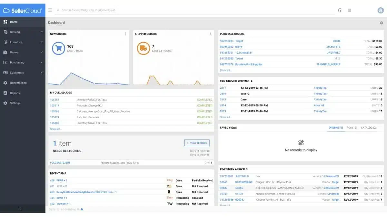Image resolution: width=387 pixels, height=217 pixels.
Task: Click the Shipped Orders truck icon
Action: (x=143, y=48)
